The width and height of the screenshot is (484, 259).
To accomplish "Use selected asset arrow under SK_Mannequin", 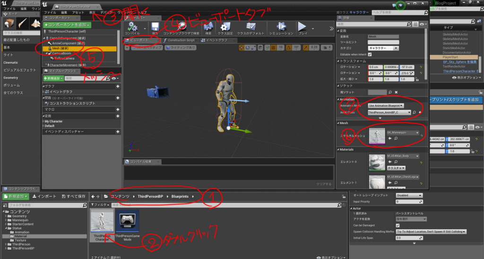I will coord(390,138).
